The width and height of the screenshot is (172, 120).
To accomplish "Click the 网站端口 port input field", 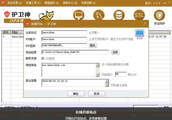I will (120, 74).
